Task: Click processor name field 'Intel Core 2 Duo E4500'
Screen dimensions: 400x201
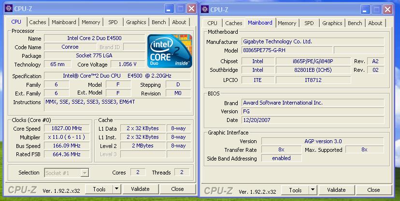Action: pos(94,38)
